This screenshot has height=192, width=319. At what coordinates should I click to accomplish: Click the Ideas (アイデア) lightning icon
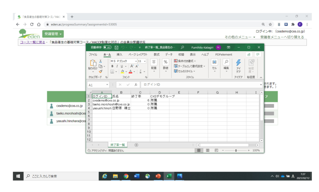click(238, 63)
